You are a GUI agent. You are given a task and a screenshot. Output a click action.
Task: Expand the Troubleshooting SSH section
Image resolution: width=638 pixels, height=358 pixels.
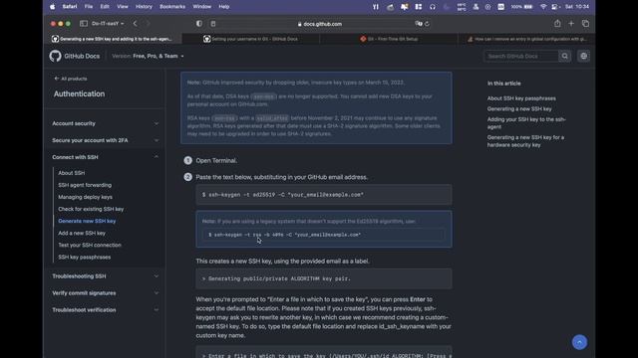pos(106,276)
